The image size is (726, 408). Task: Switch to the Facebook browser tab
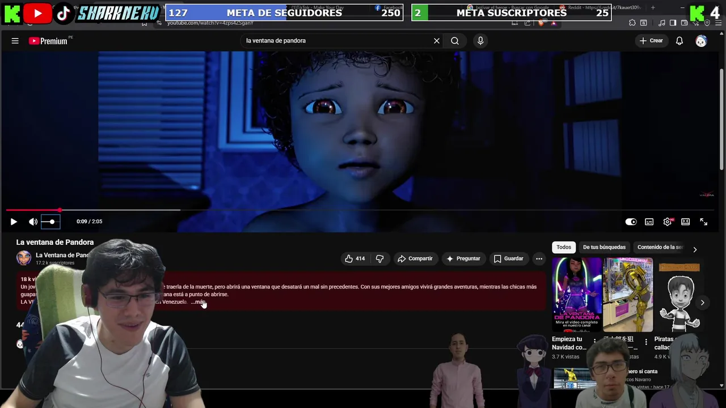[389, 8]
